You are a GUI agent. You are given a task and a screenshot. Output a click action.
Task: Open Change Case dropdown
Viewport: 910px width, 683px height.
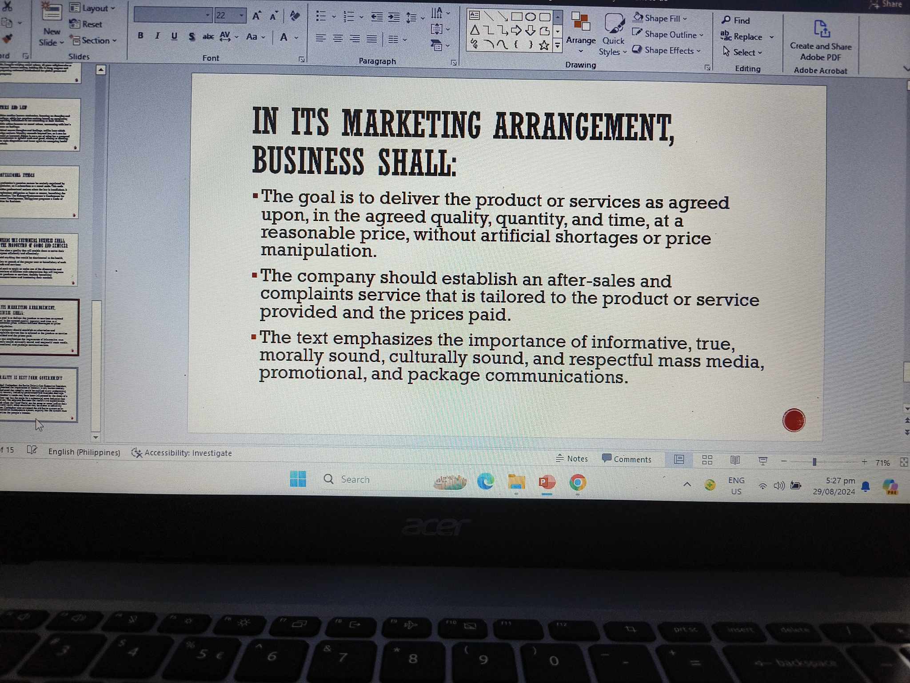tap(255, 37)
